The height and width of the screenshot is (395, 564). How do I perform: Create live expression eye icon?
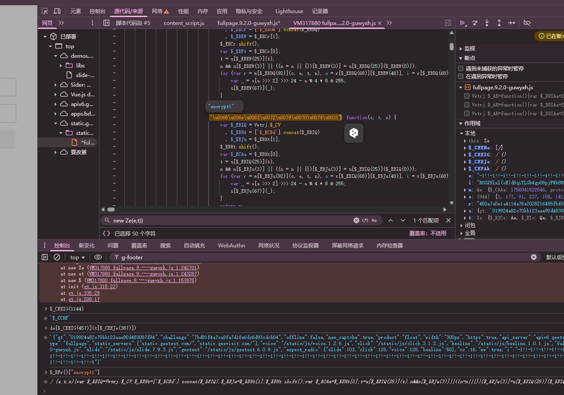pos(98,257)
